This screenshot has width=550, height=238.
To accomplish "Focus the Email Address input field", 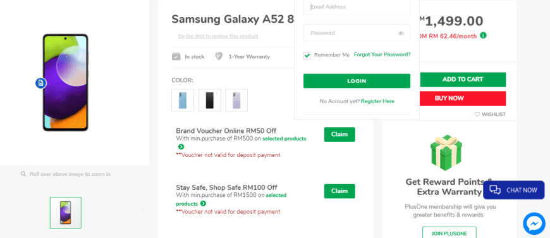I will [x=357, y=7].
